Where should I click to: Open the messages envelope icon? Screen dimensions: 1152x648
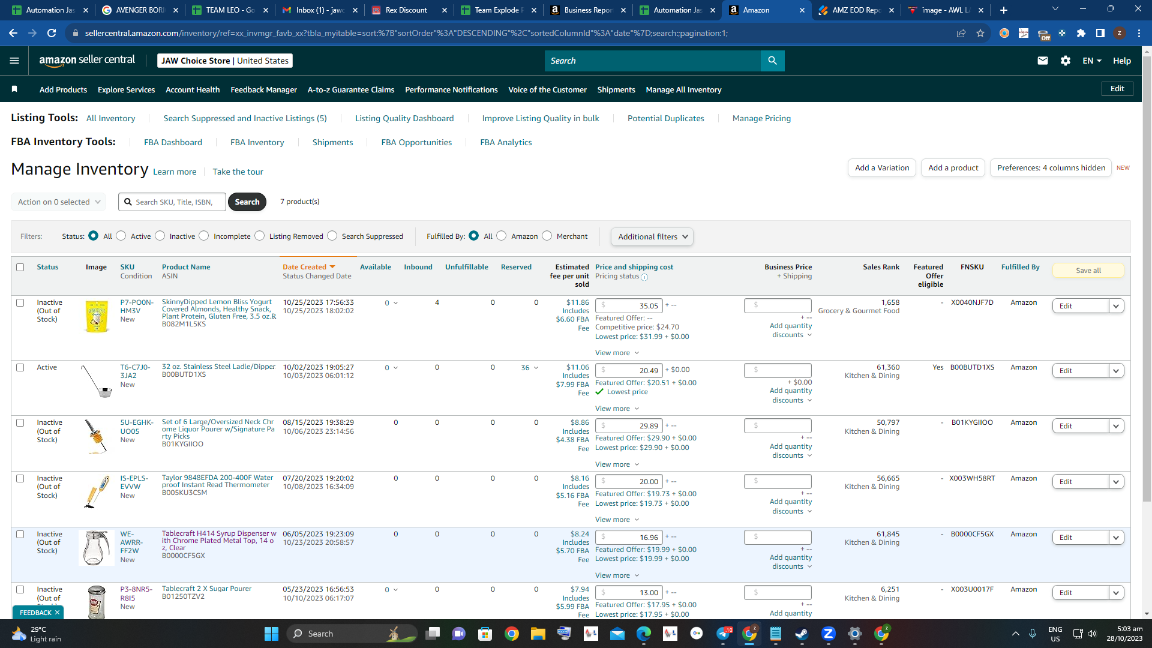coord(1043,61)
